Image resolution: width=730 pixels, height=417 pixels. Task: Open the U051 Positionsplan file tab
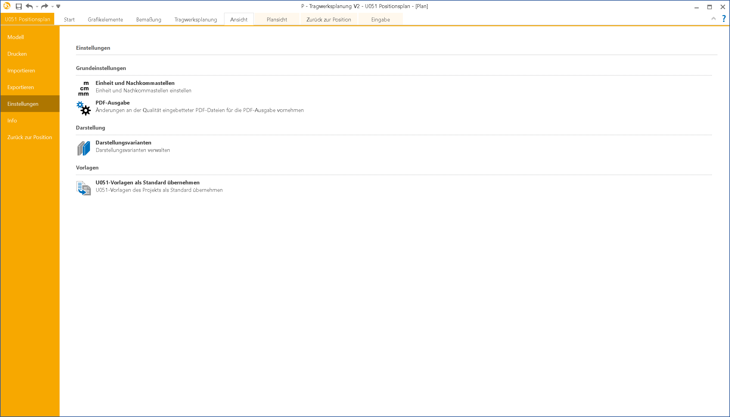click(27, 19)
